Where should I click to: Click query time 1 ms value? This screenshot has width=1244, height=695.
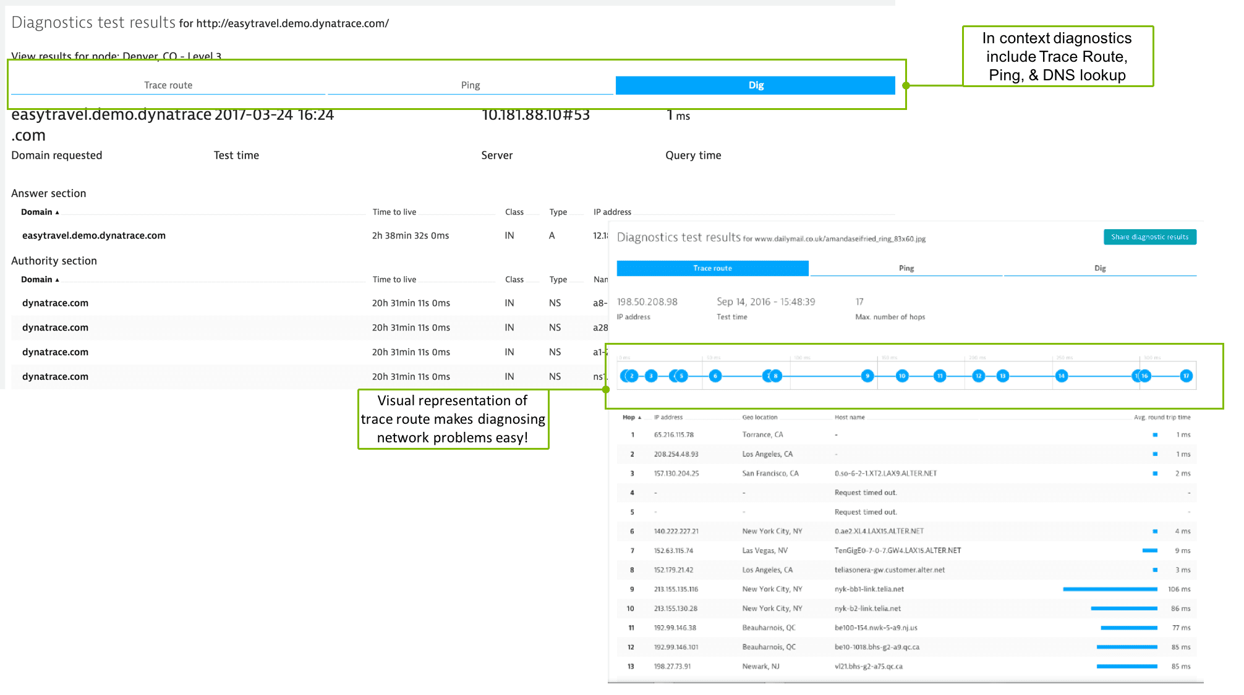[x=678, y=115]
